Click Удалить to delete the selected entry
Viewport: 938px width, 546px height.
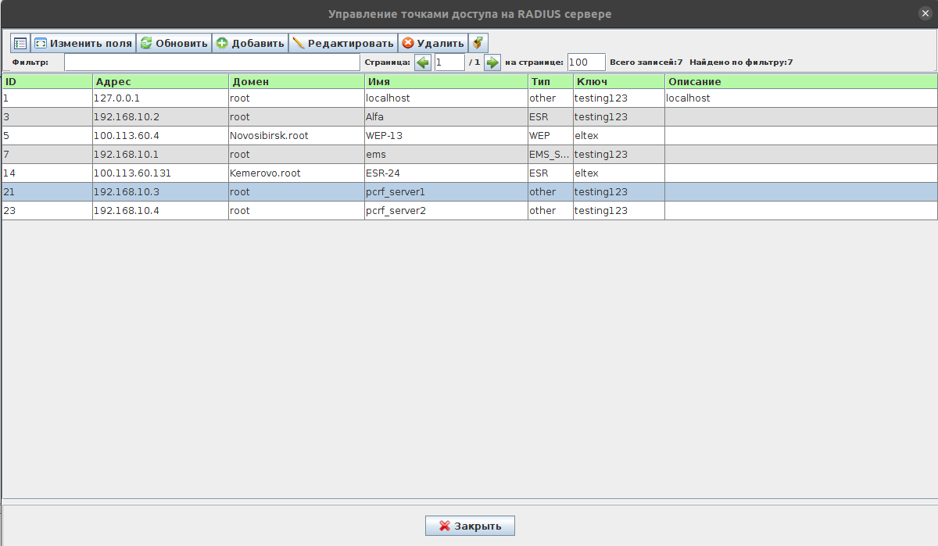(x=433, y=43)
